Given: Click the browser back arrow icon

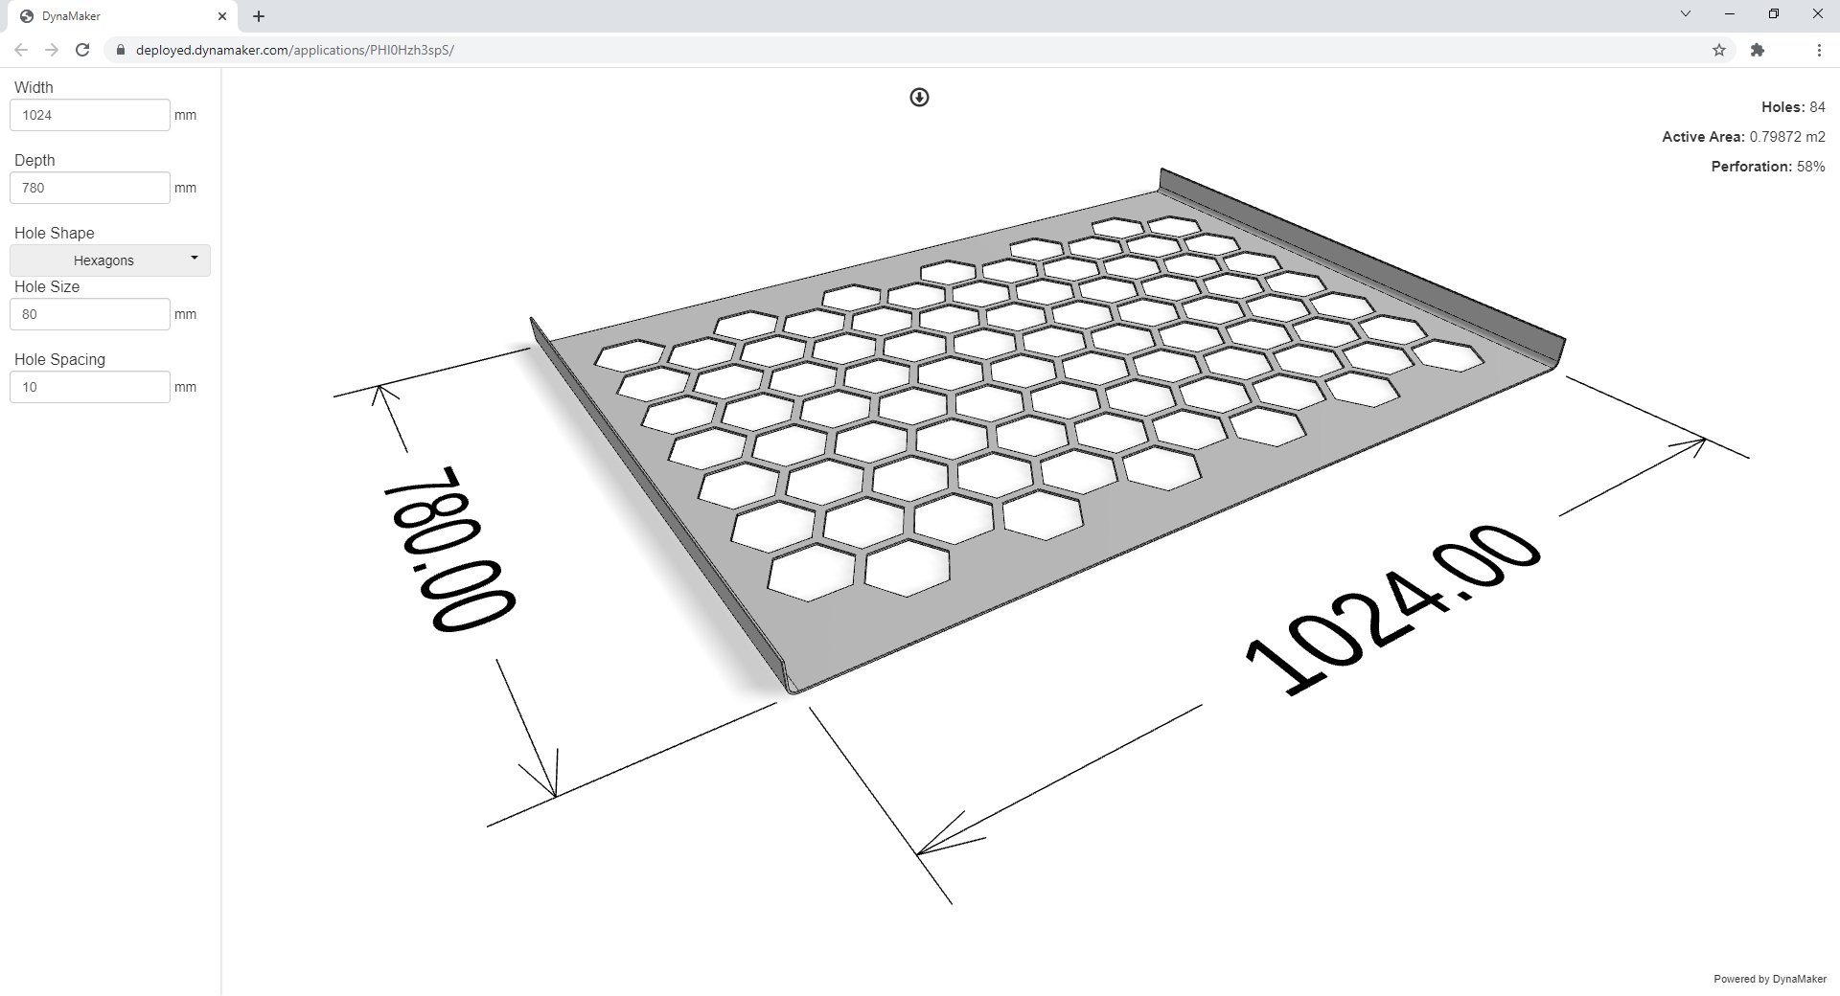Looking at the screenshot, I should [20, 50].
